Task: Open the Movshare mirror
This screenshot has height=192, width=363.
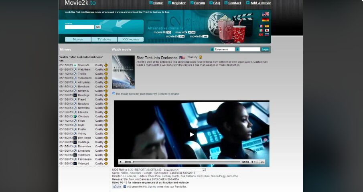Action: click(x=83, y=87)
